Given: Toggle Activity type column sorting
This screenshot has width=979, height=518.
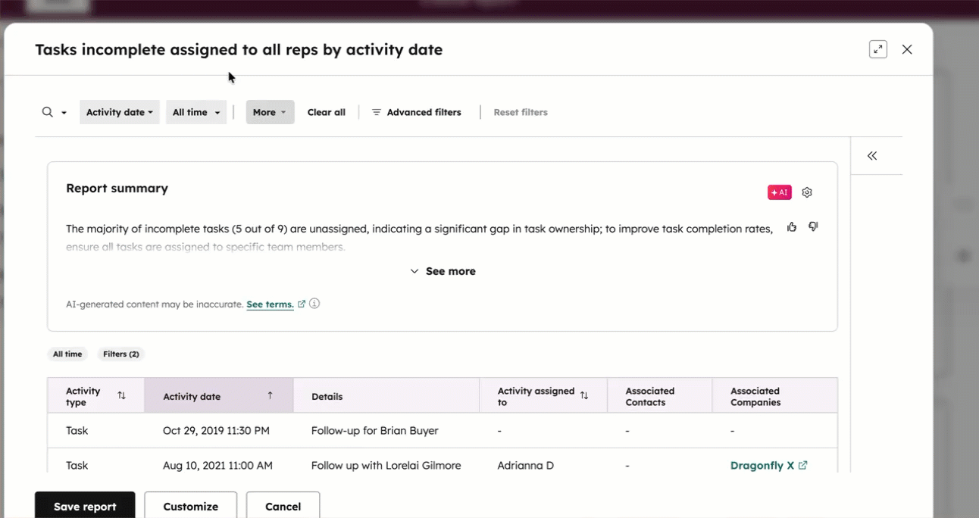Looking at the screenshot, I should click(121, 395).
